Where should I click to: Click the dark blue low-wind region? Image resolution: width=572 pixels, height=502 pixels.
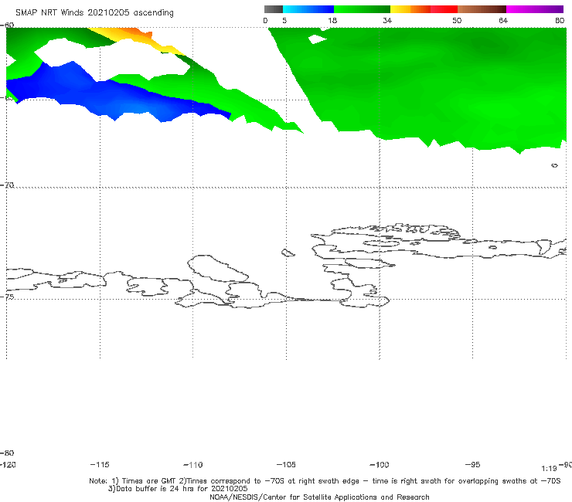(110, 97)
